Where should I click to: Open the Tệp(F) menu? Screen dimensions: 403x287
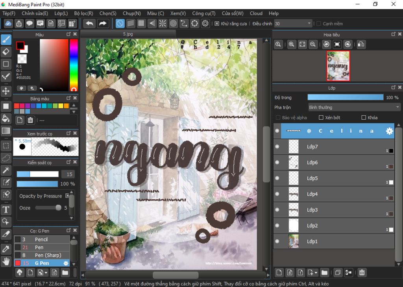coord(9,13)
